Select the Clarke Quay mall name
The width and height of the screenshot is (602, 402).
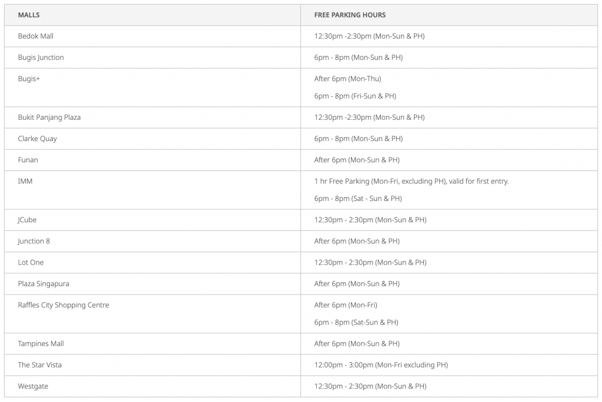(37, 139)
